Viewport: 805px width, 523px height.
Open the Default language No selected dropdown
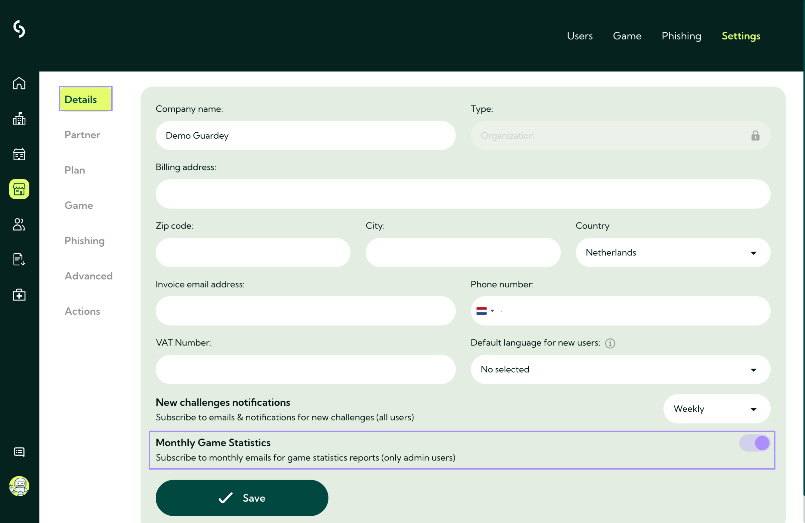(x=620, y=369)
